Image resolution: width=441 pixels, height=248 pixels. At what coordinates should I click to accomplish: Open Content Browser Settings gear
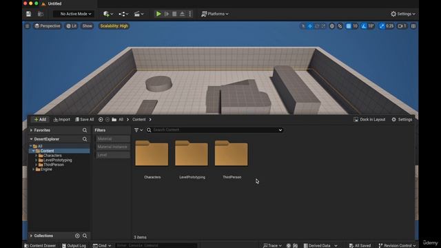pos(402,119)
